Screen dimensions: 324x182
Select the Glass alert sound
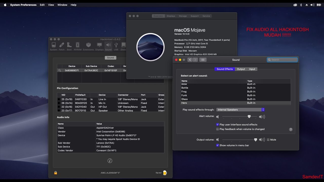(236, 99)
